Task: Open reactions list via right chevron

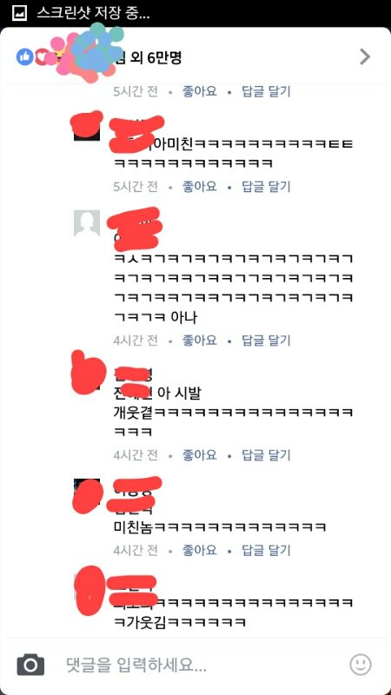Action: pyautogui.click(x=364, y=56)
